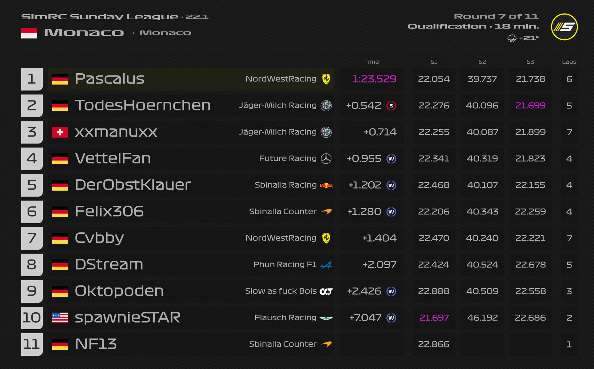Screen dimensions: 594x369
Task: Click the Alpine logo next to DStream
Action: [x=326, y=265]
